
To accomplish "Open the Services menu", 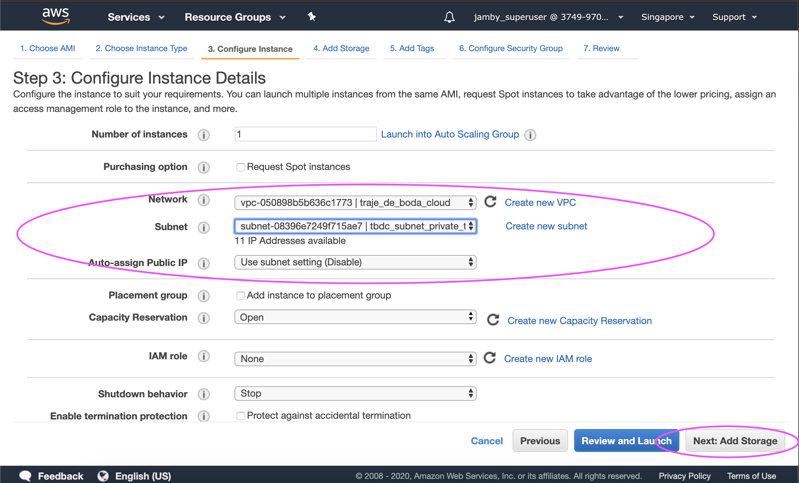I will pos(136,17).
